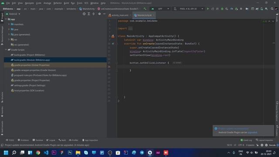Click the Make Project hammer icon
This screenshot has width=279, height=157.
145,9
